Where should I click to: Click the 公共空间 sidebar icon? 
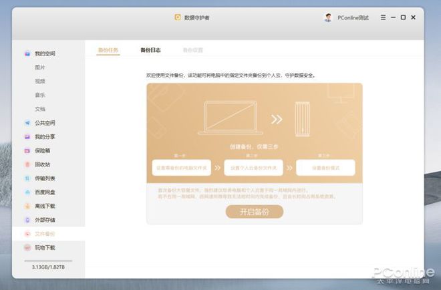coord(27,123)
